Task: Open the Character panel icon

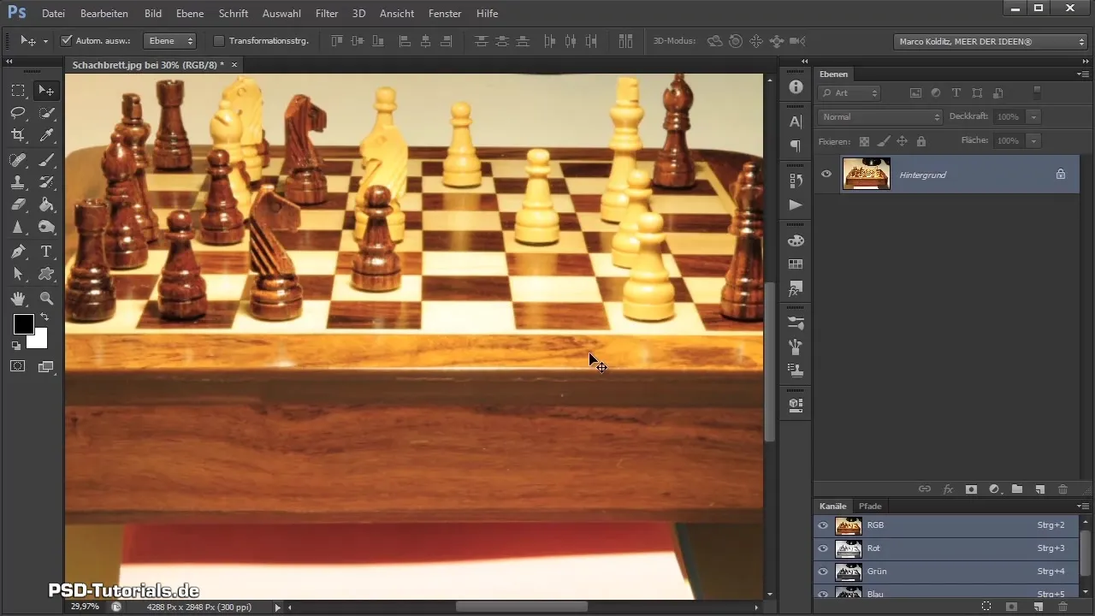Action: [796, 121]
